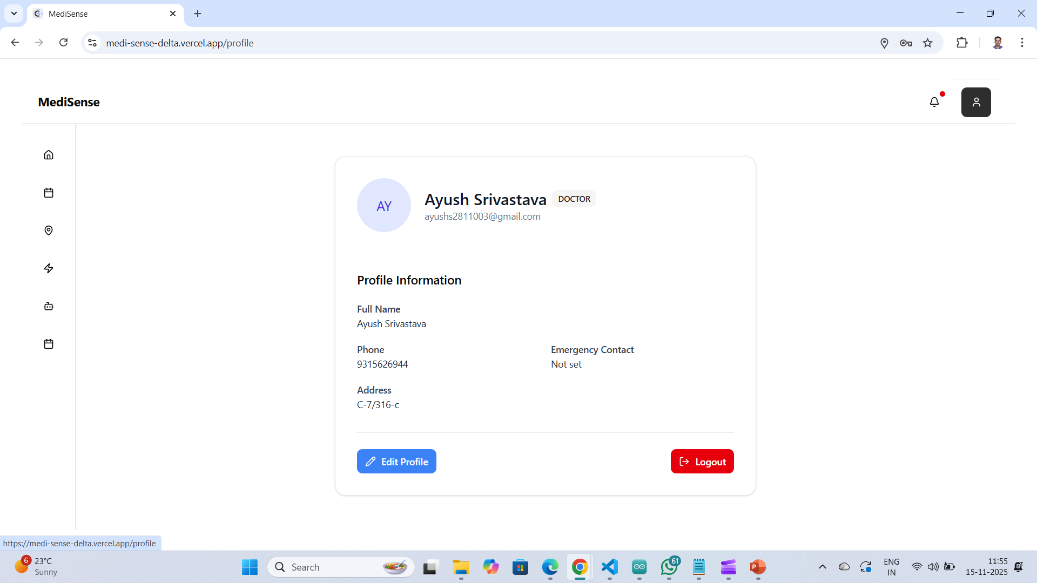This screenshot has height=583, width=1037.
Task: Open the home icon in sidebar
Action: pyautogui.click(x=49, y=155)
